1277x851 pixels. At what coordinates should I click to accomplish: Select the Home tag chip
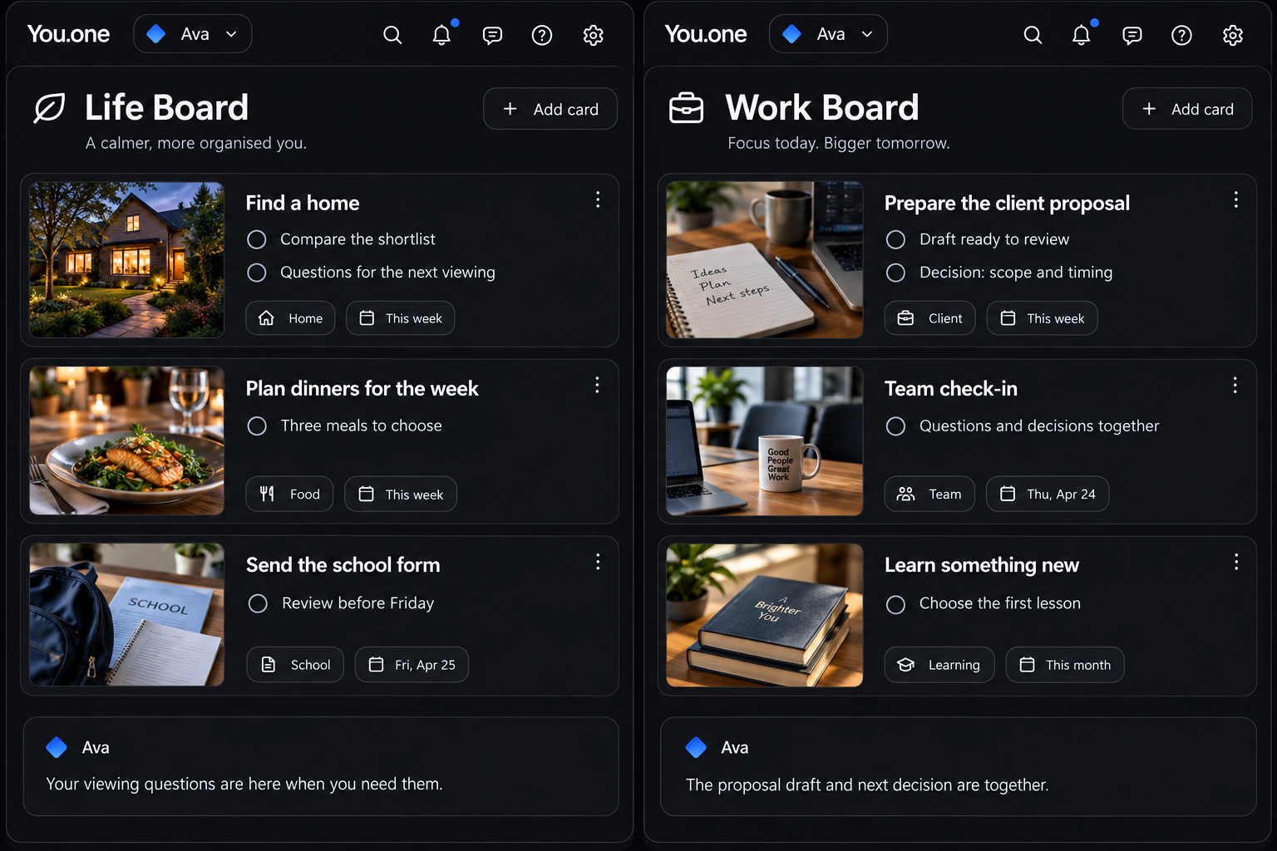[x=290, y=318]
